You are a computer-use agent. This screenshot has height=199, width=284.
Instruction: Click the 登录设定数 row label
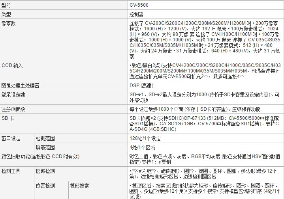(x=13, y=95)
